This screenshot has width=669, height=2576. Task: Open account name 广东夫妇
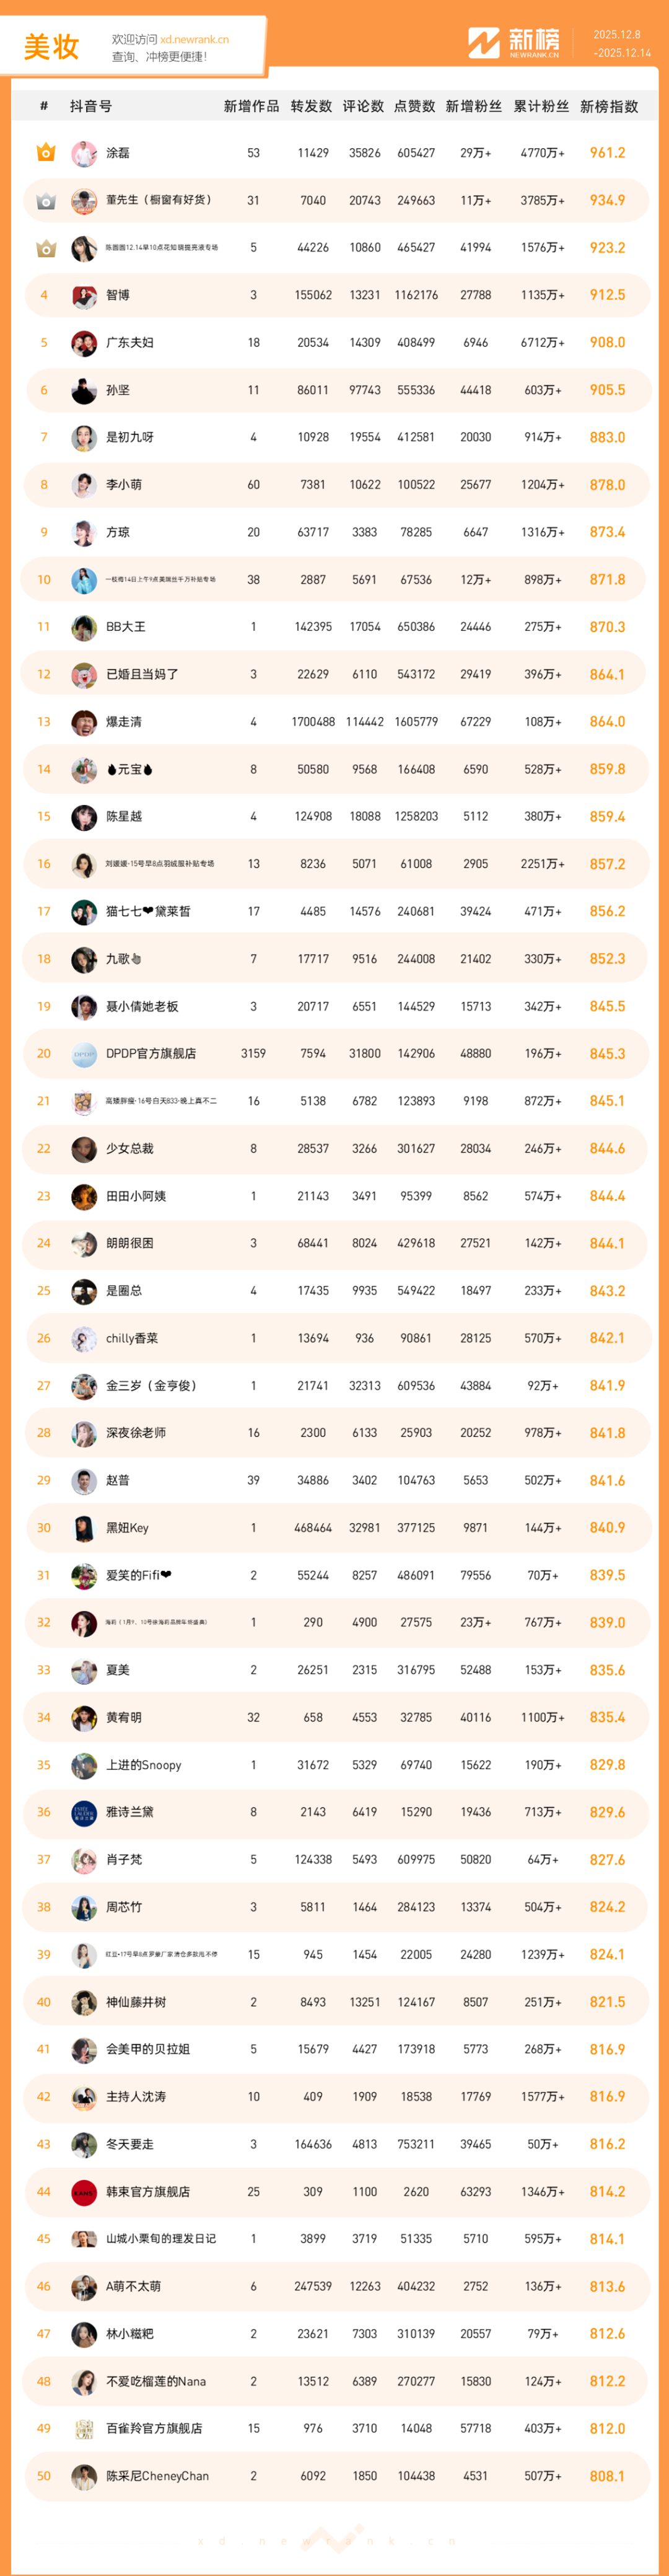130,343
